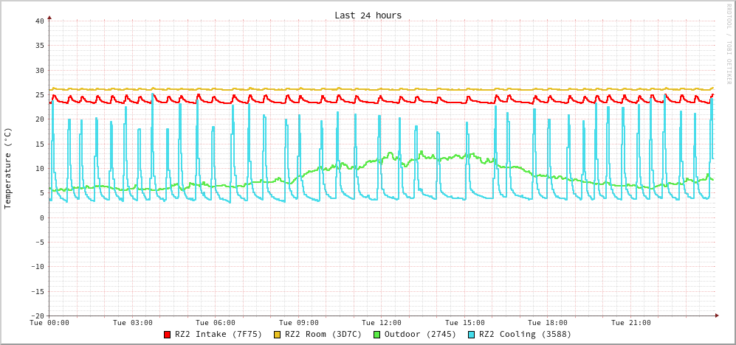Click the red arrow atop the y-axis

49,16
